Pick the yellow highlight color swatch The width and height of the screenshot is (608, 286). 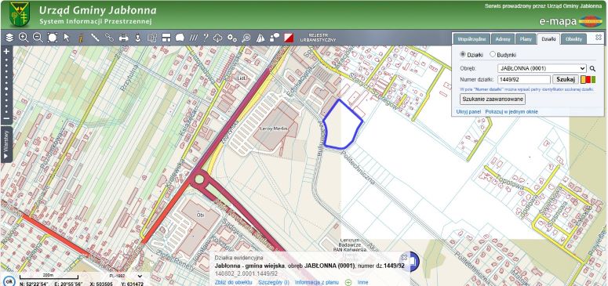[x=583, y=79]
